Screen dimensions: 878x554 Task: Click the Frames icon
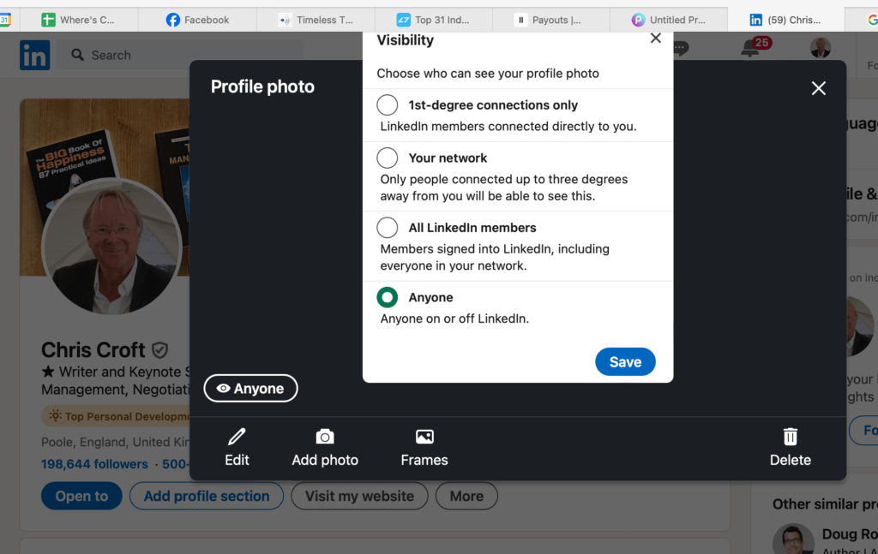click(424, 446)
